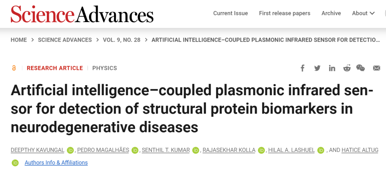This screenshot has height=174, width=386.
Task: Open author Hatice Altug's name link
Action: tap(360, 150)
